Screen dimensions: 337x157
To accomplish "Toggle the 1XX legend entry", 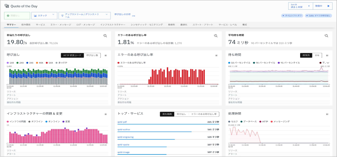I will coord(10,63).
